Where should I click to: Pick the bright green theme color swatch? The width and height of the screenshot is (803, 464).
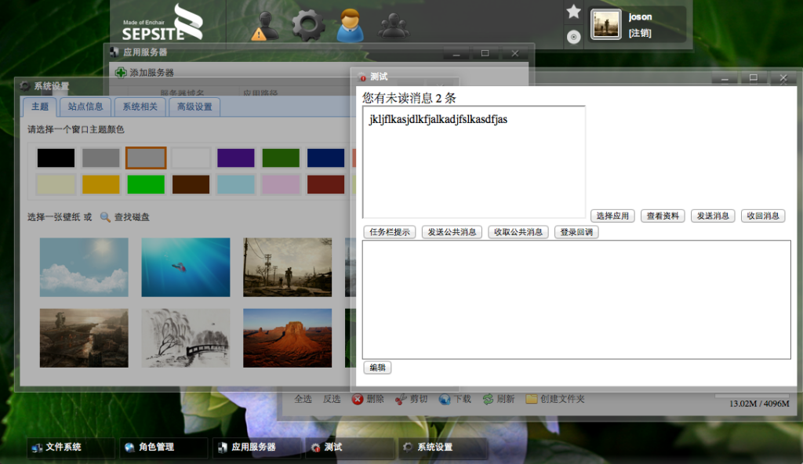click(146, 184)
